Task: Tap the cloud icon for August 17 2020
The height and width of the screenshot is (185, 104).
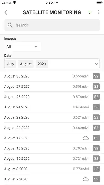Action: pos(85,138)
